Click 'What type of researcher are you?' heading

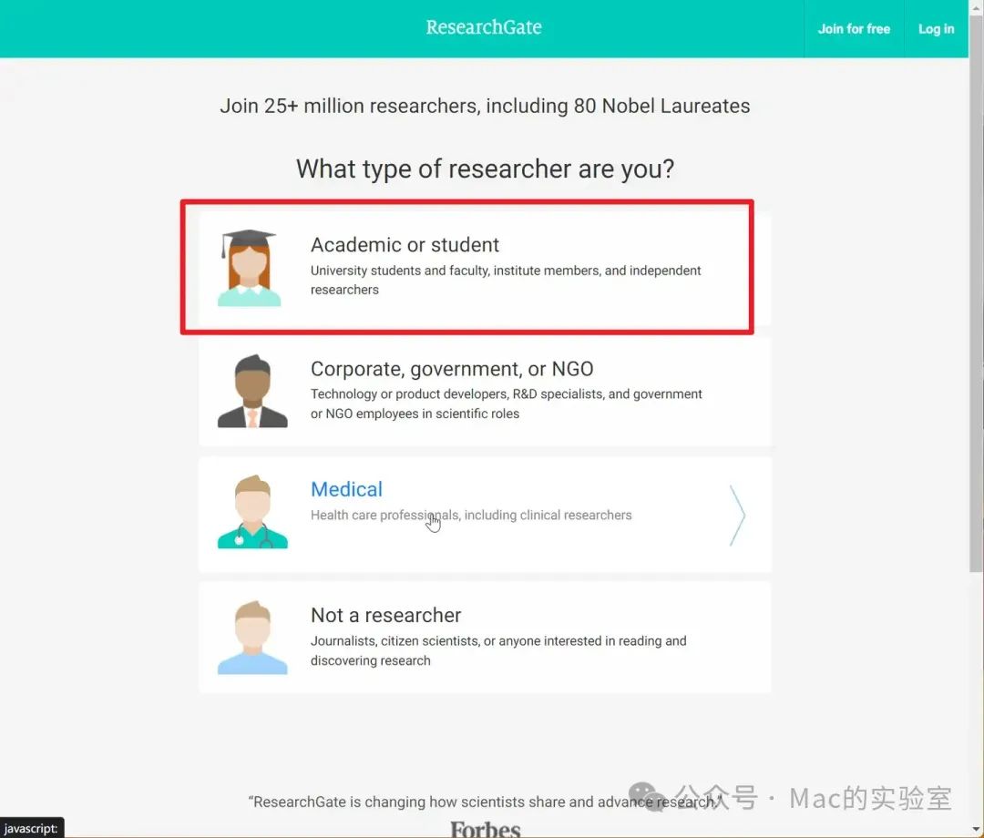pyautogui.click(x=485, y=169)
